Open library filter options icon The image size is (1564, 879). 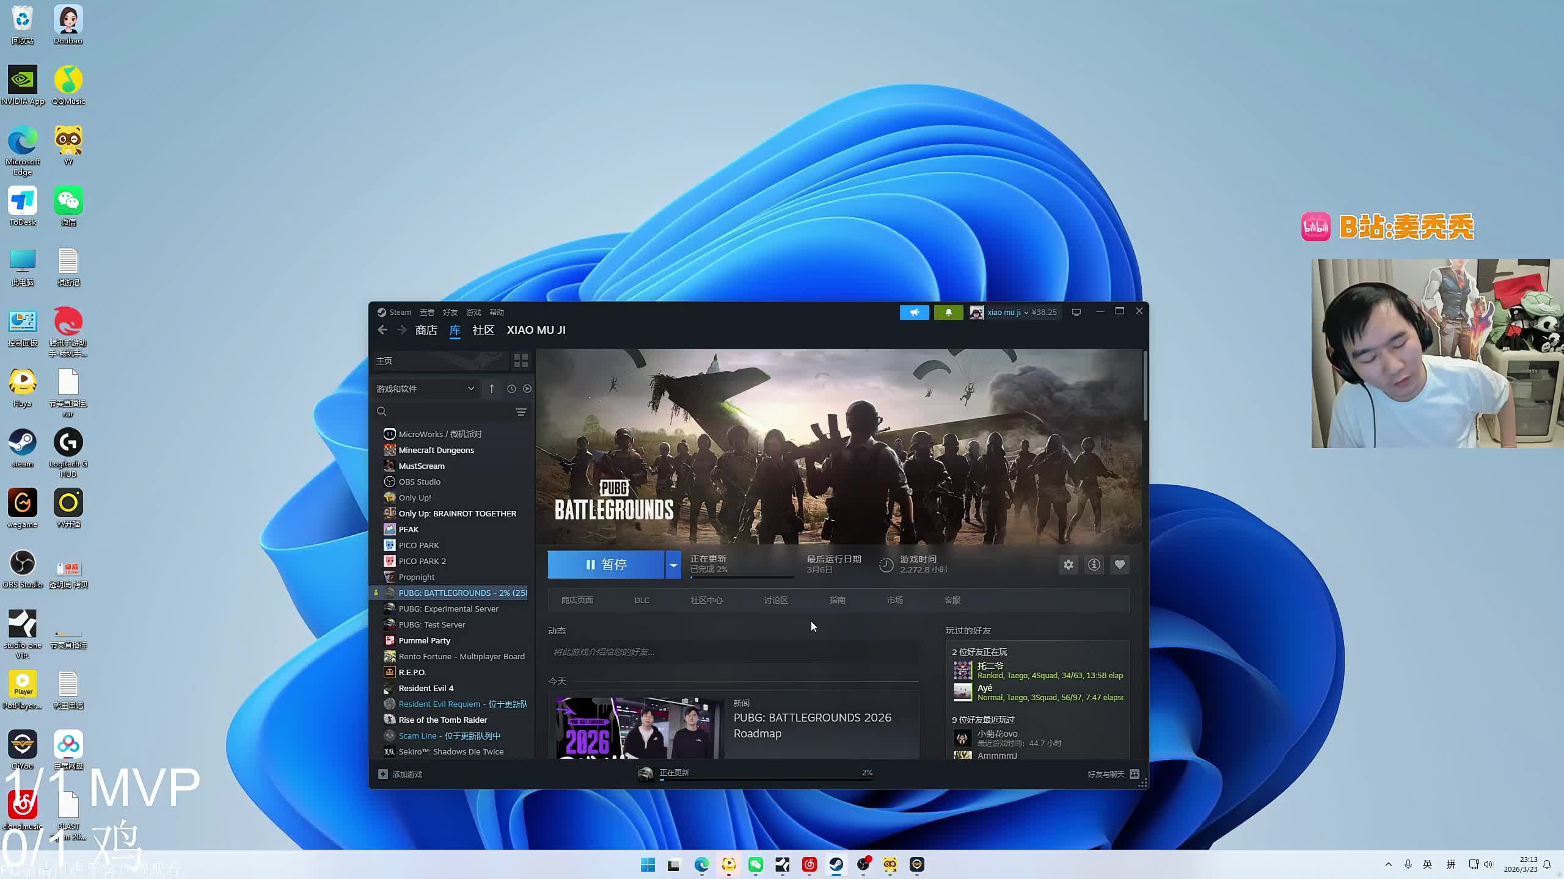[x=521, y=412]
